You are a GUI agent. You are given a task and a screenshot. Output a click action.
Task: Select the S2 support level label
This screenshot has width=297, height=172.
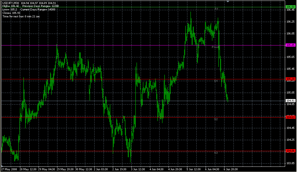coord(216,119)
